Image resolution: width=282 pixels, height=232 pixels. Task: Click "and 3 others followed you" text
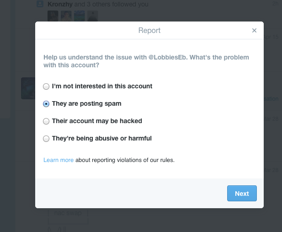[x=112, y=4]
